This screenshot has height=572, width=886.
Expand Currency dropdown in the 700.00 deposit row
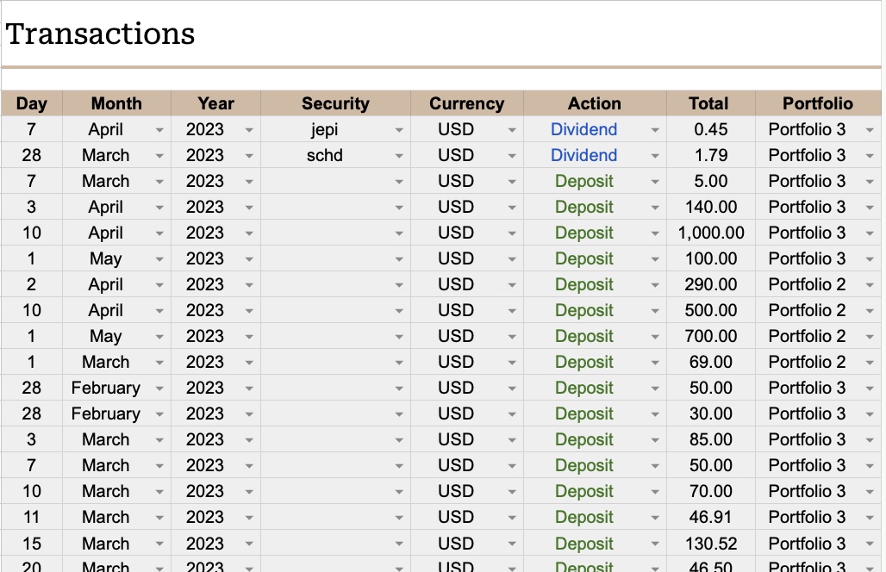(x=512, y=337)
